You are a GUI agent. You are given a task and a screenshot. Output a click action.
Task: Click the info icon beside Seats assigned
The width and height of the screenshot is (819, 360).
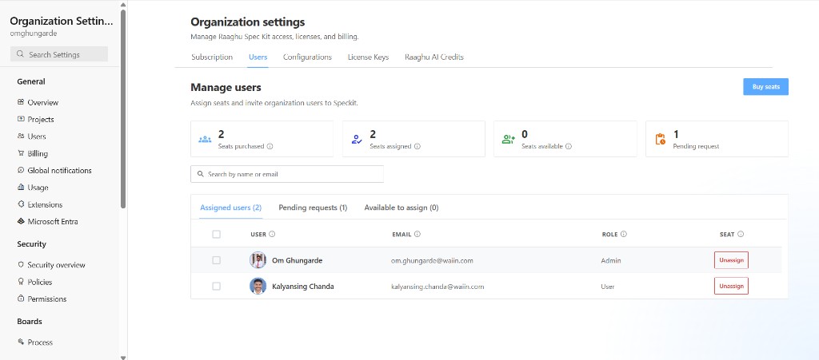[x=417, y=146]
